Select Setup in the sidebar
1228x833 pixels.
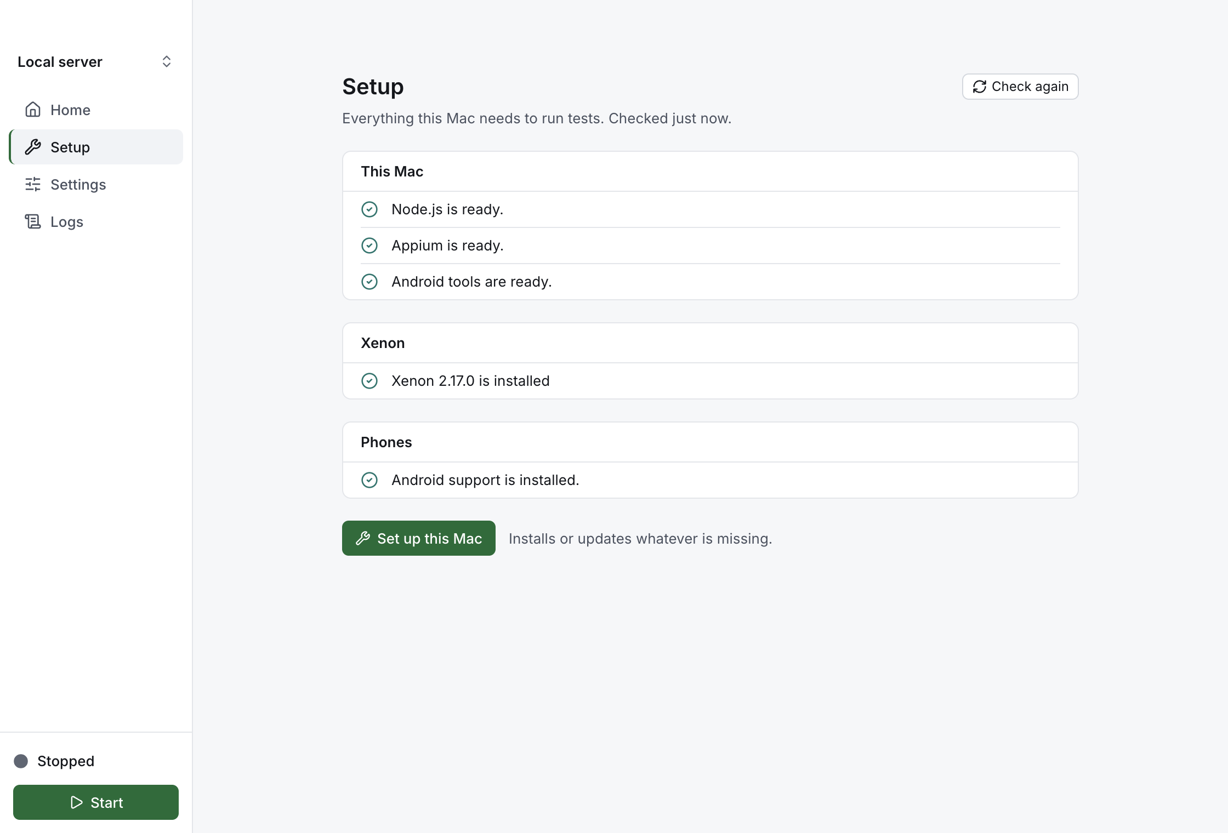click(x=96, y=147)
